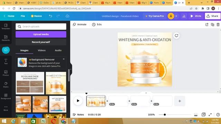Open Internet Explorer from taskbar
The height and width of the screenshot is (124, 221).
13,121
